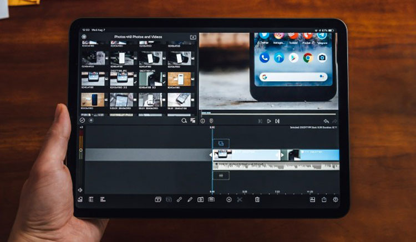Viewport: 416px width, 242px height.
Task: Play the preview video
Action: tap(269, 121)
